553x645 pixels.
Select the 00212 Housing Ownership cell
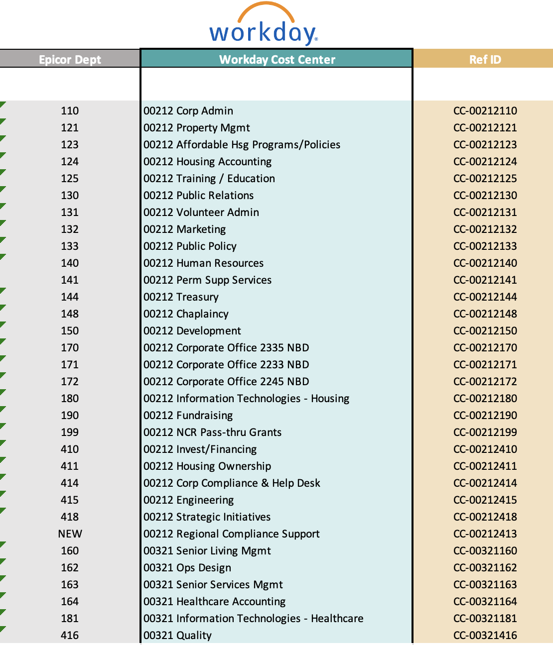pos(277,466)
